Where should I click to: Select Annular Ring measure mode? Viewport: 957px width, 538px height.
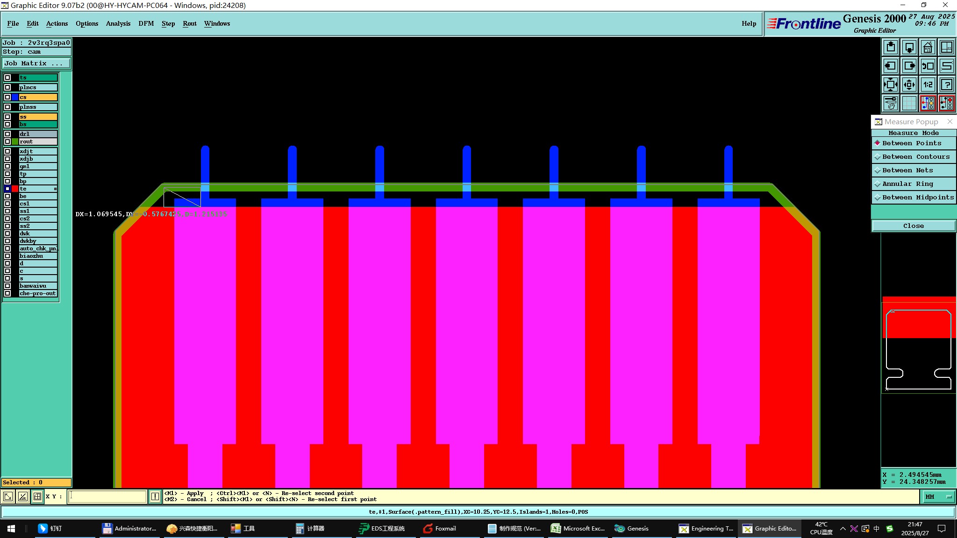[914, 184]
